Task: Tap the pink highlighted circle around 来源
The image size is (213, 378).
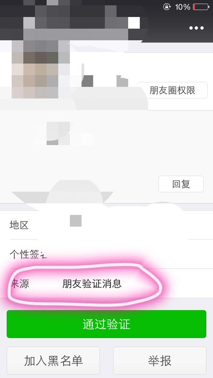Action: tap(84, 284)
